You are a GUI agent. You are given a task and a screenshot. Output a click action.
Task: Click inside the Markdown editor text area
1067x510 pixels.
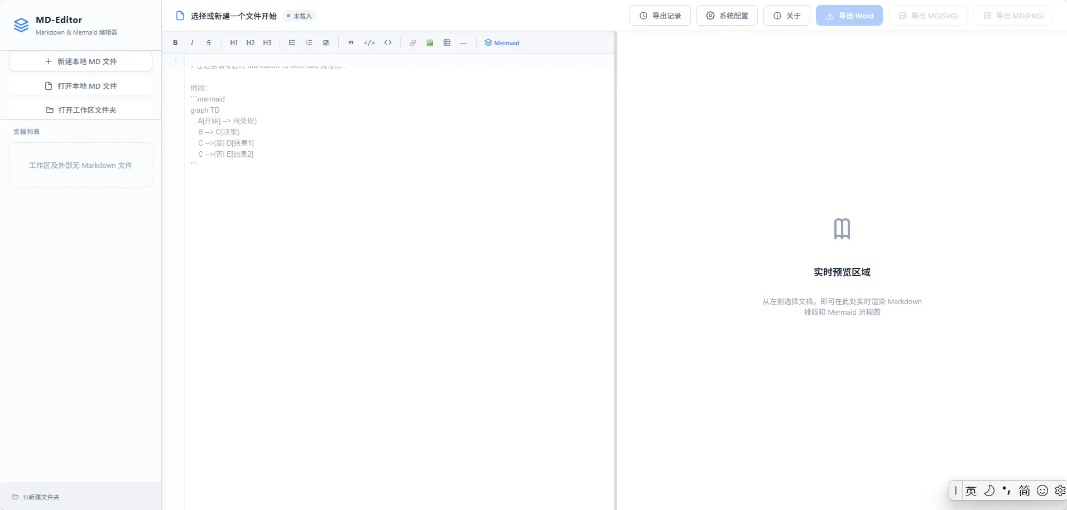(x=399, y=282)
